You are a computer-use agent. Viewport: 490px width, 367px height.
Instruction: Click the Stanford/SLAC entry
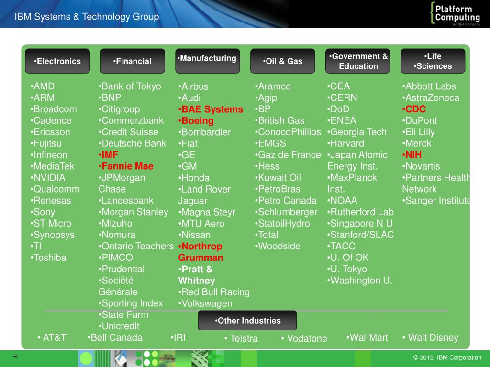point(361,235)
